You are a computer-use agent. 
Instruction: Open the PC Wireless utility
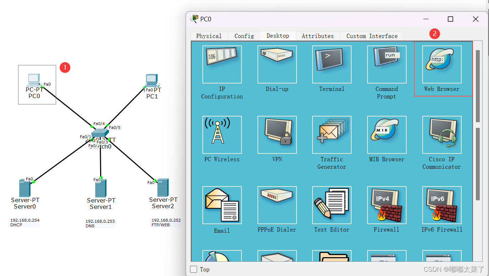pos(222,135)
